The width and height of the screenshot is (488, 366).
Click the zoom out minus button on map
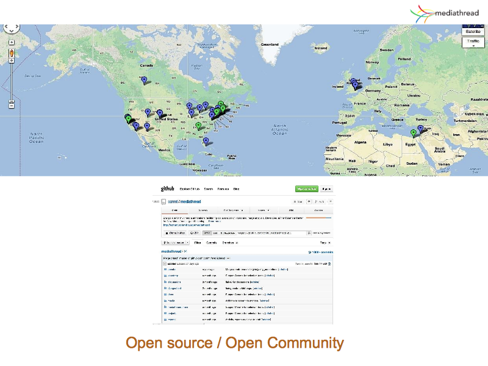pos(11,105)
